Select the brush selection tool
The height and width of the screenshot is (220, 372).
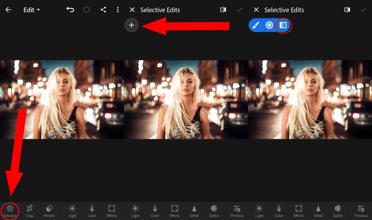[255, 25]
